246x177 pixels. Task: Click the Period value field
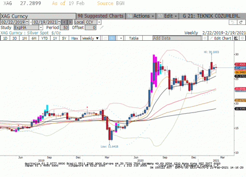point(64,27)
